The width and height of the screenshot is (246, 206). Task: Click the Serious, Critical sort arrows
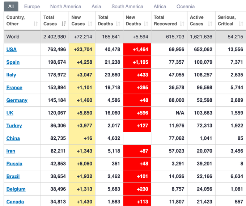pos(240,24)
